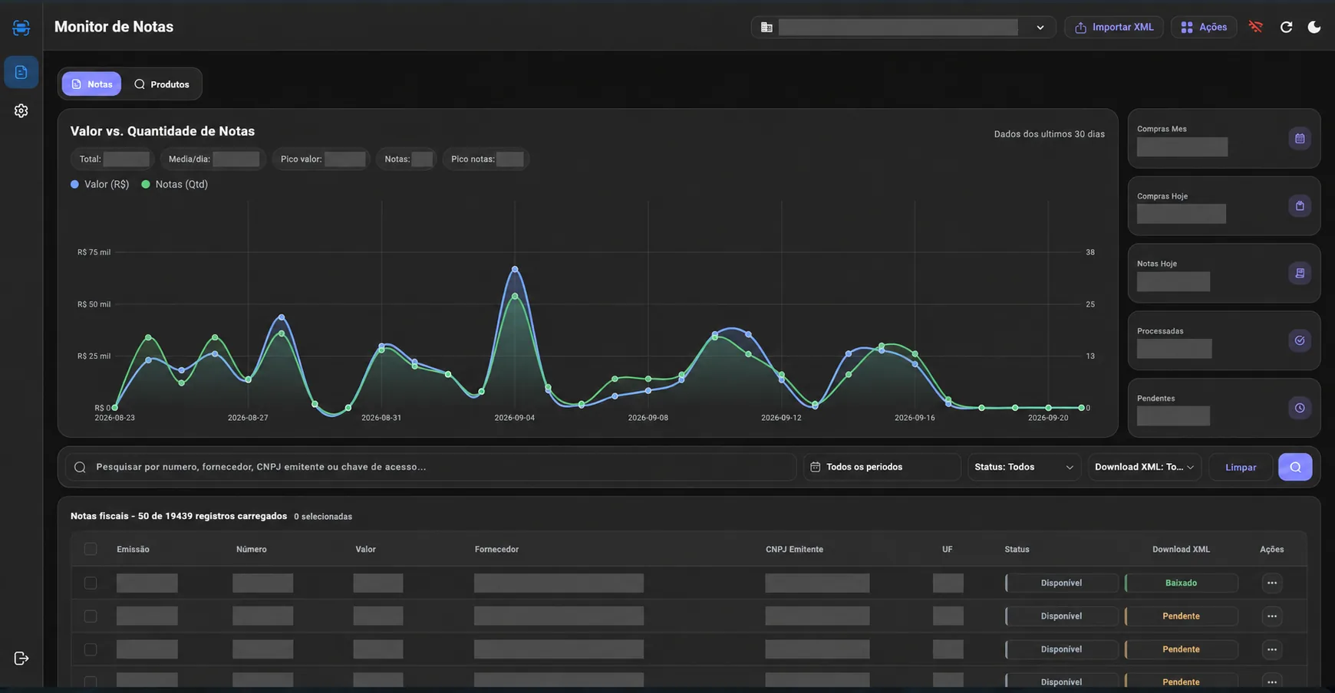Click the app logo icon in sidebar
This screenshot has width=1335, height=693.
21,28
